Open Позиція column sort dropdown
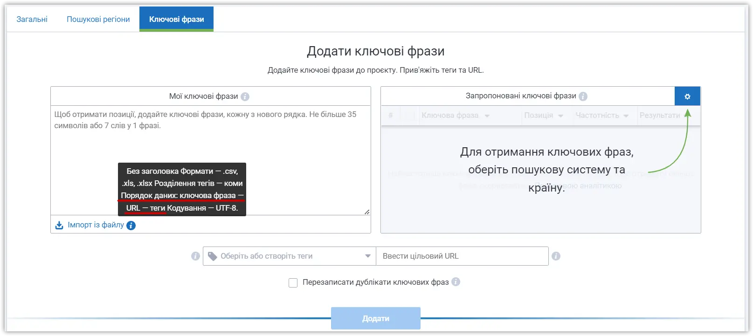This screenshot has width=753, height=336. [560, 116]
